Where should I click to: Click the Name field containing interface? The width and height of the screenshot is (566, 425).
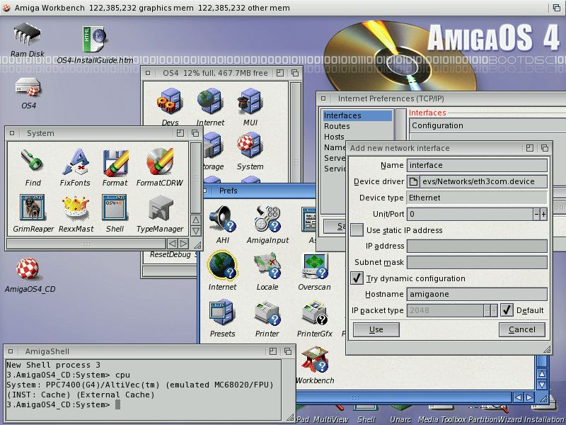[477, 165]
